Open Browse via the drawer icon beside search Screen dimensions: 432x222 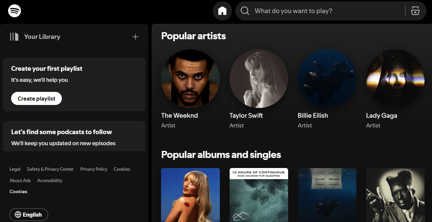pyautogui.click(x=416, y=11)
